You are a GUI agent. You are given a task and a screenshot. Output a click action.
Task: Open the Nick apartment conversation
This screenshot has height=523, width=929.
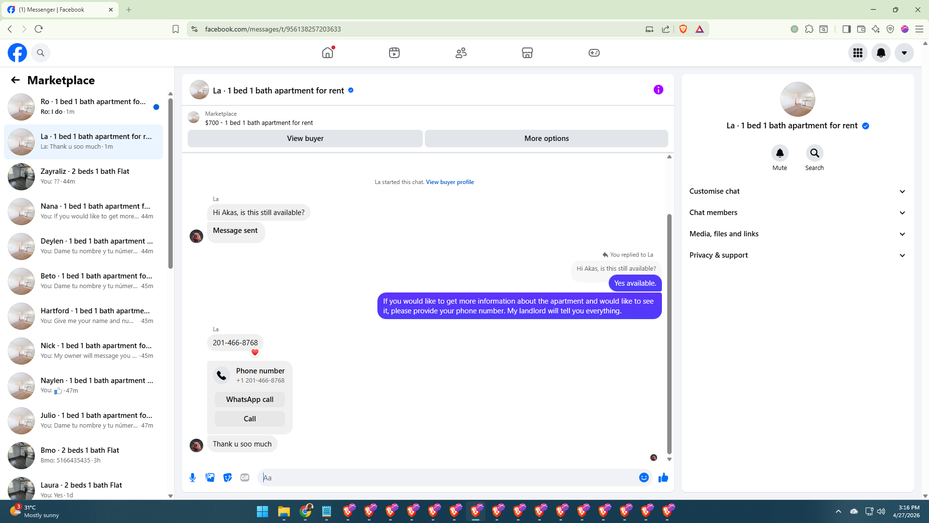pyautogui.click(x=83, y=351)
